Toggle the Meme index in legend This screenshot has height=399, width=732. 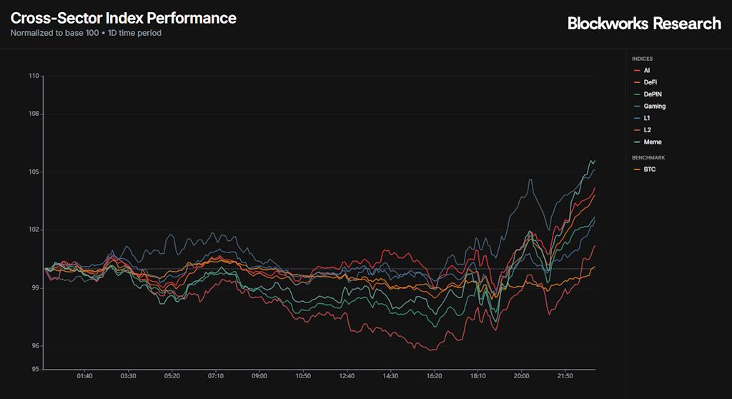coord(652,142)
